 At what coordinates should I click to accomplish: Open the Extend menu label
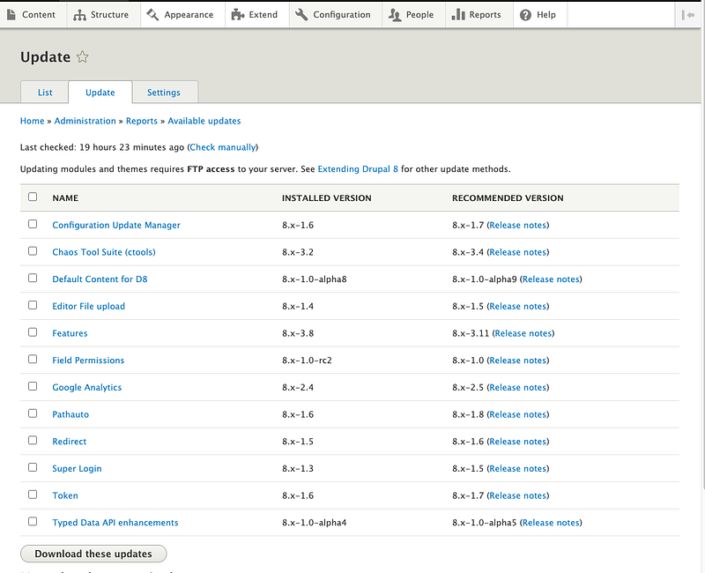click(263, 15)
